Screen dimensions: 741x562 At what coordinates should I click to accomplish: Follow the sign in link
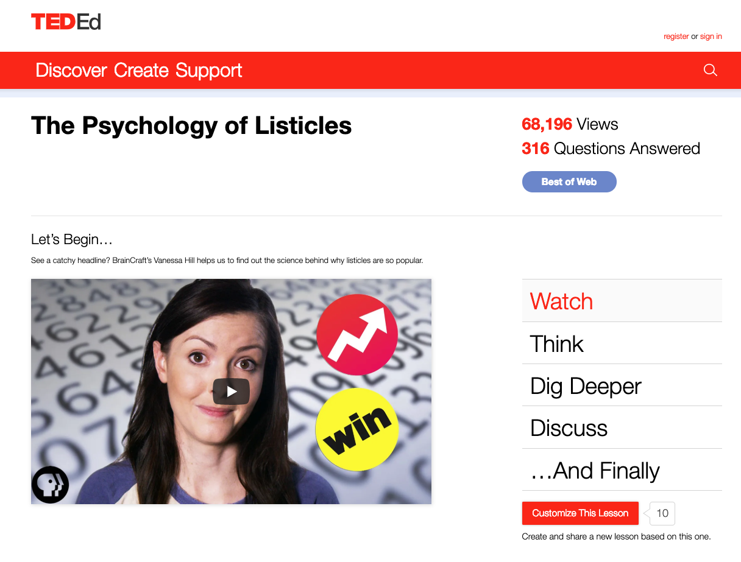coord(711,37)
